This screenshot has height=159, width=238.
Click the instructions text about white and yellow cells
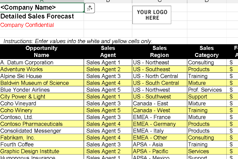pos(78,41)
